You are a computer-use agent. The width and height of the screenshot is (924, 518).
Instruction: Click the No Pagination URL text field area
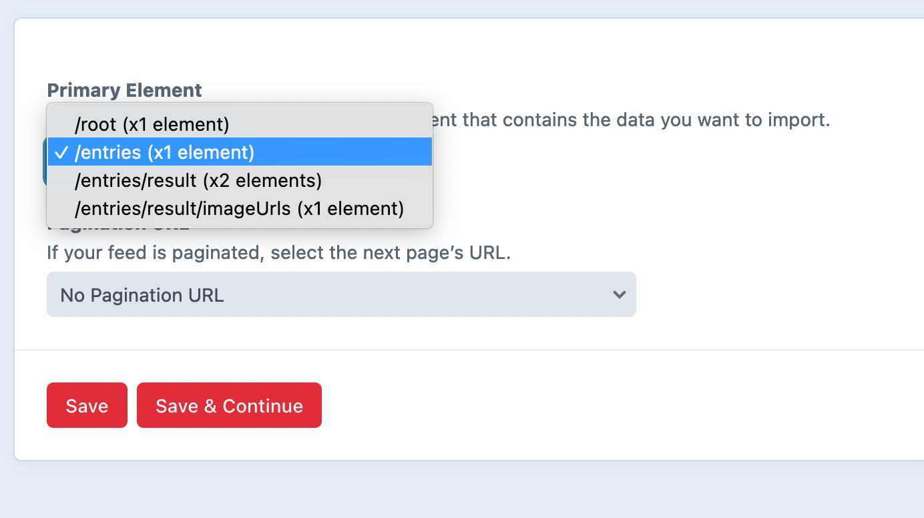141,294
